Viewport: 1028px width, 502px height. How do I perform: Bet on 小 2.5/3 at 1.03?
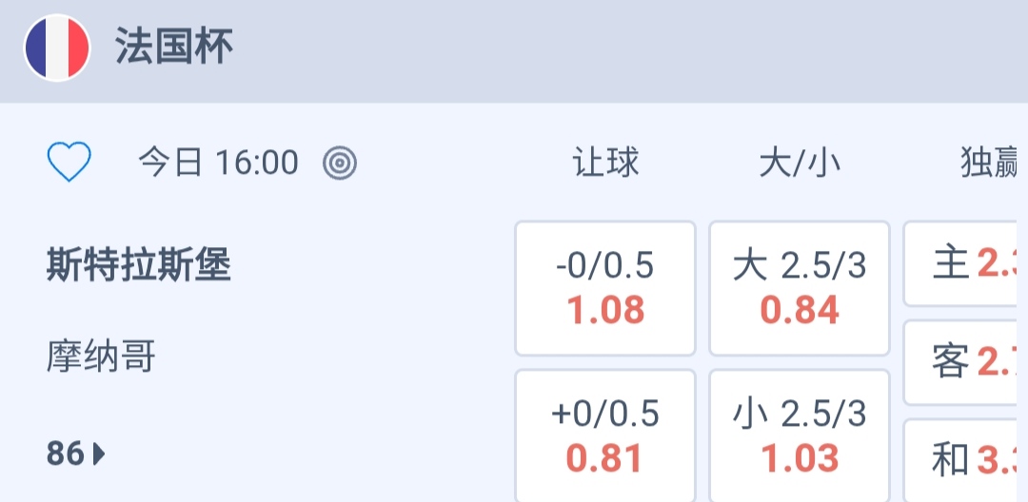[x=800, y=436]
